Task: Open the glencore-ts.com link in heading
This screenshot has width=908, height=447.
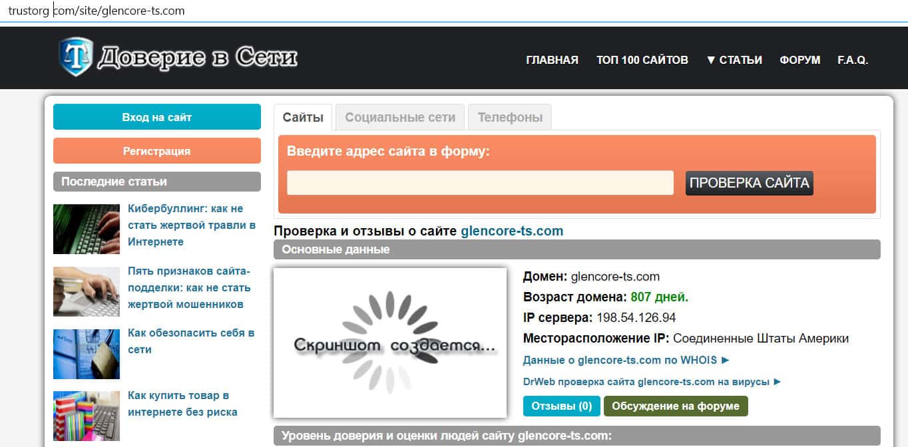Action: (x=512, y=231)
